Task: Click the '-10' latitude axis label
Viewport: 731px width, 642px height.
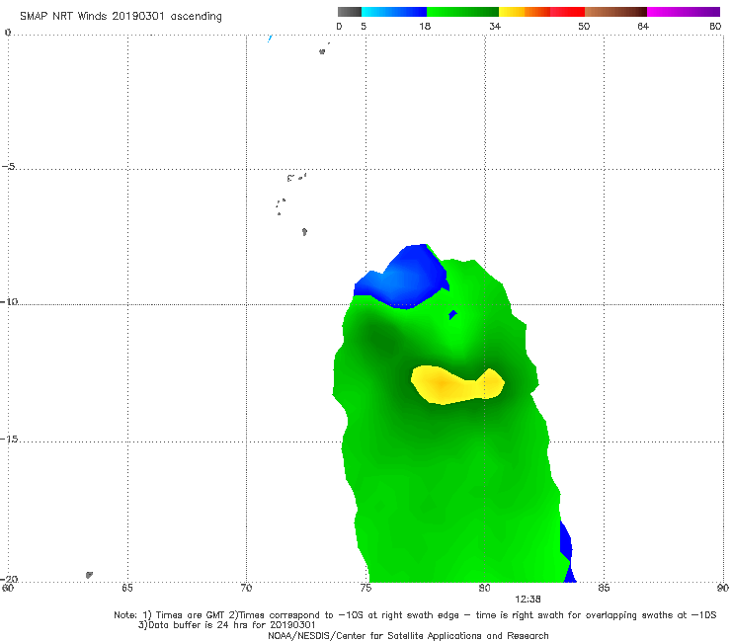Action: pyautogui.click(x=9, y=301)
